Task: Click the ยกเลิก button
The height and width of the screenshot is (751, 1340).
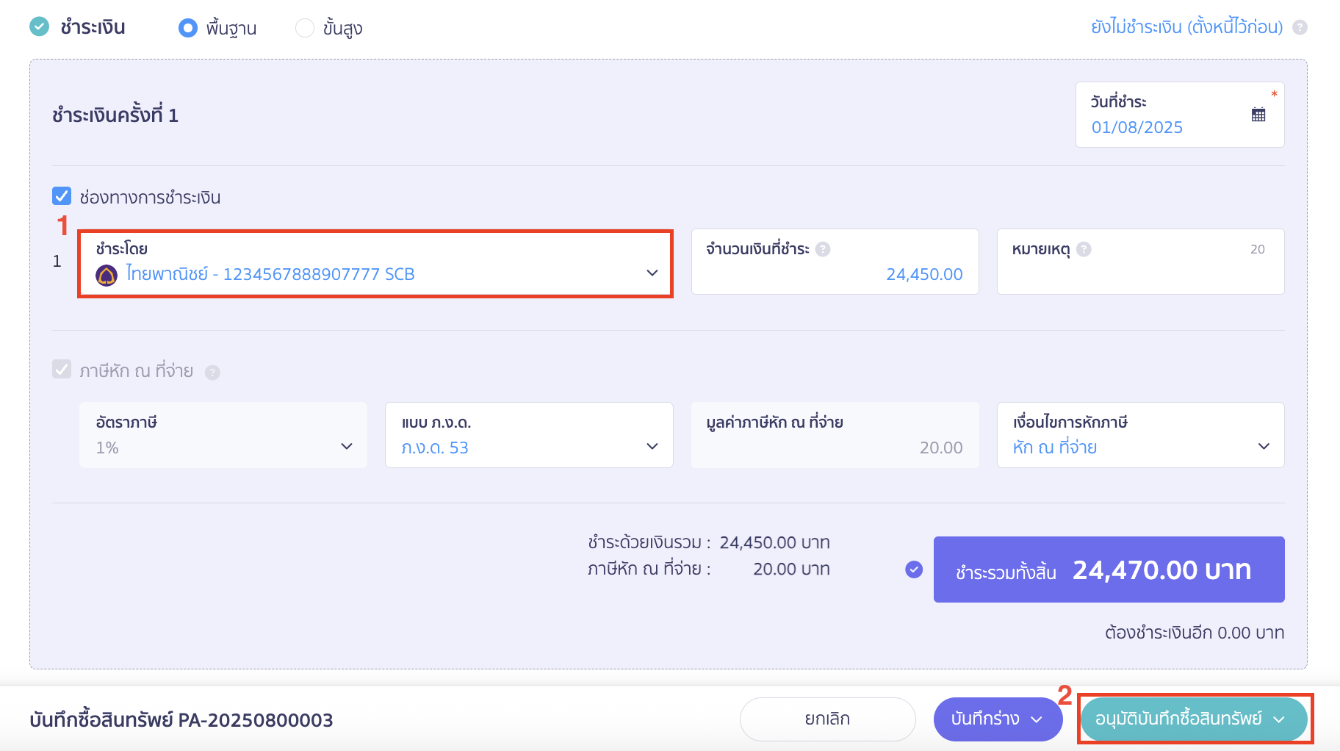Action: click(x=827, y=719)
